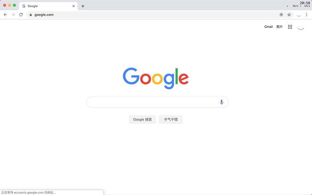Screen dimensions: 312x195
Task: Open the 图片 images link
Action: [x=279, y=27]
